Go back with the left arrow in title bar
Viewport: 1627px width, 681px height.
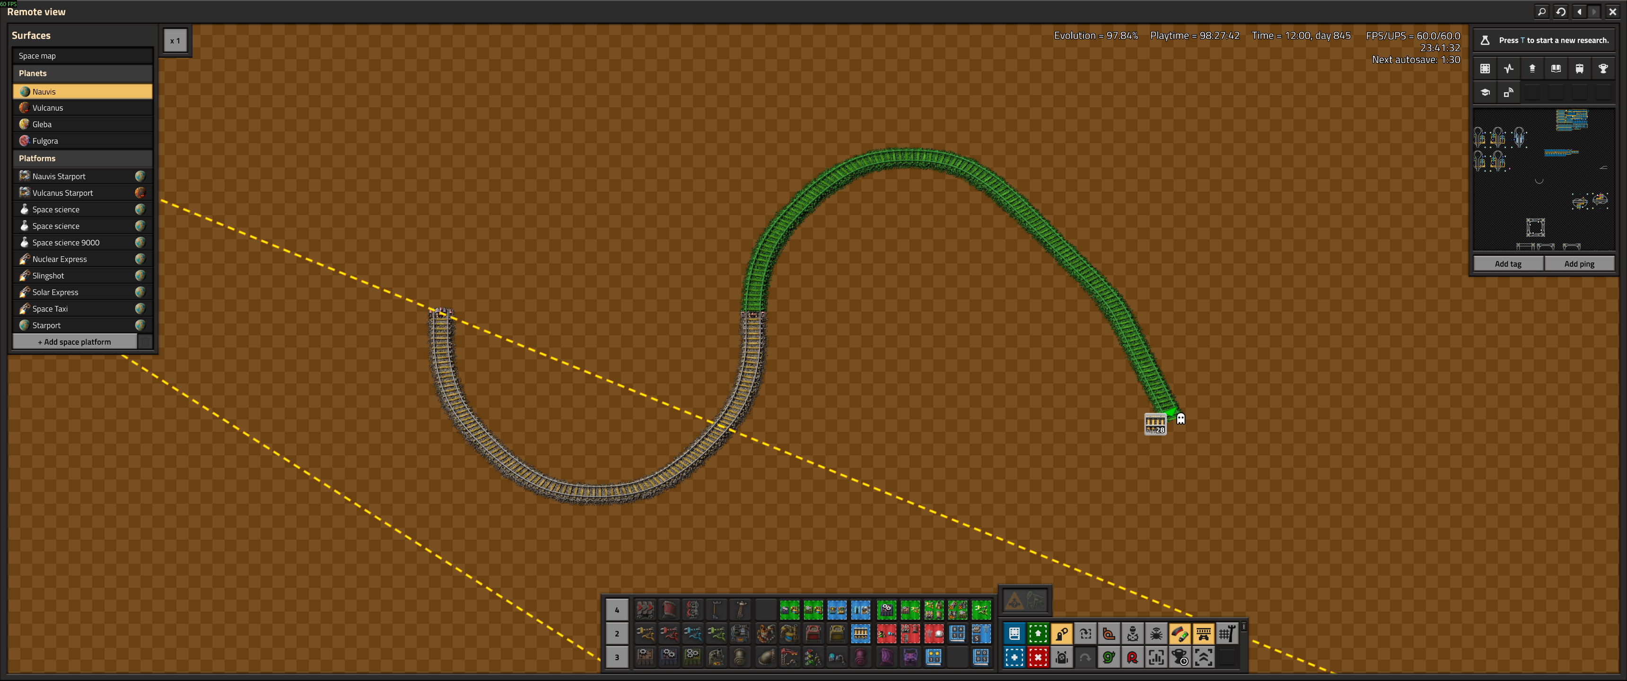(x=1579, y=11)
